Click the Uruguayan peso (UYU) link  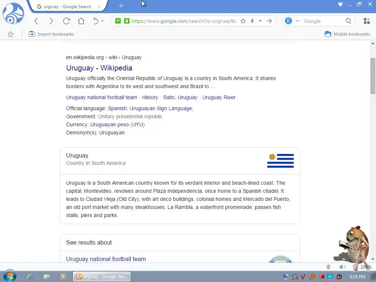(117, 124)
